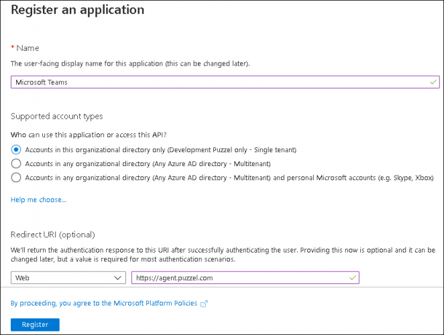Click the red required asterisk beside Name
This screenshot has width=444, height=335.
coord(13,48)
